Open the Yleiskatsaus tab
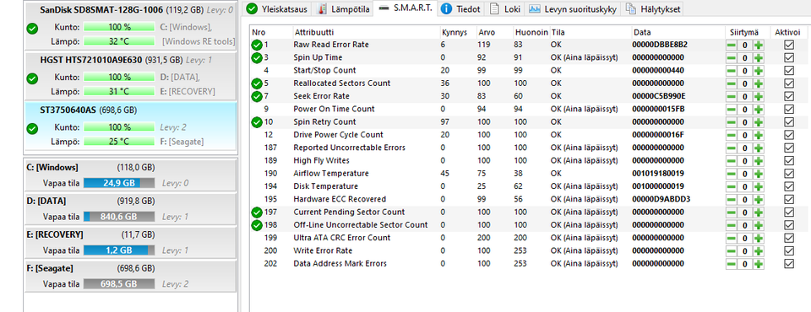This screenshot has width=811, height=312. [x=277, y=8]
